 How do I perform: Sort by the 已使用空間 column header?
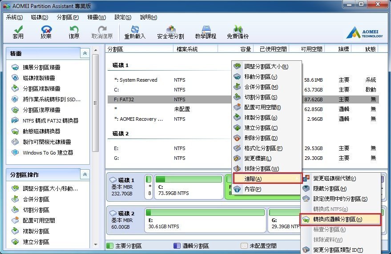[x=271, y=49]
